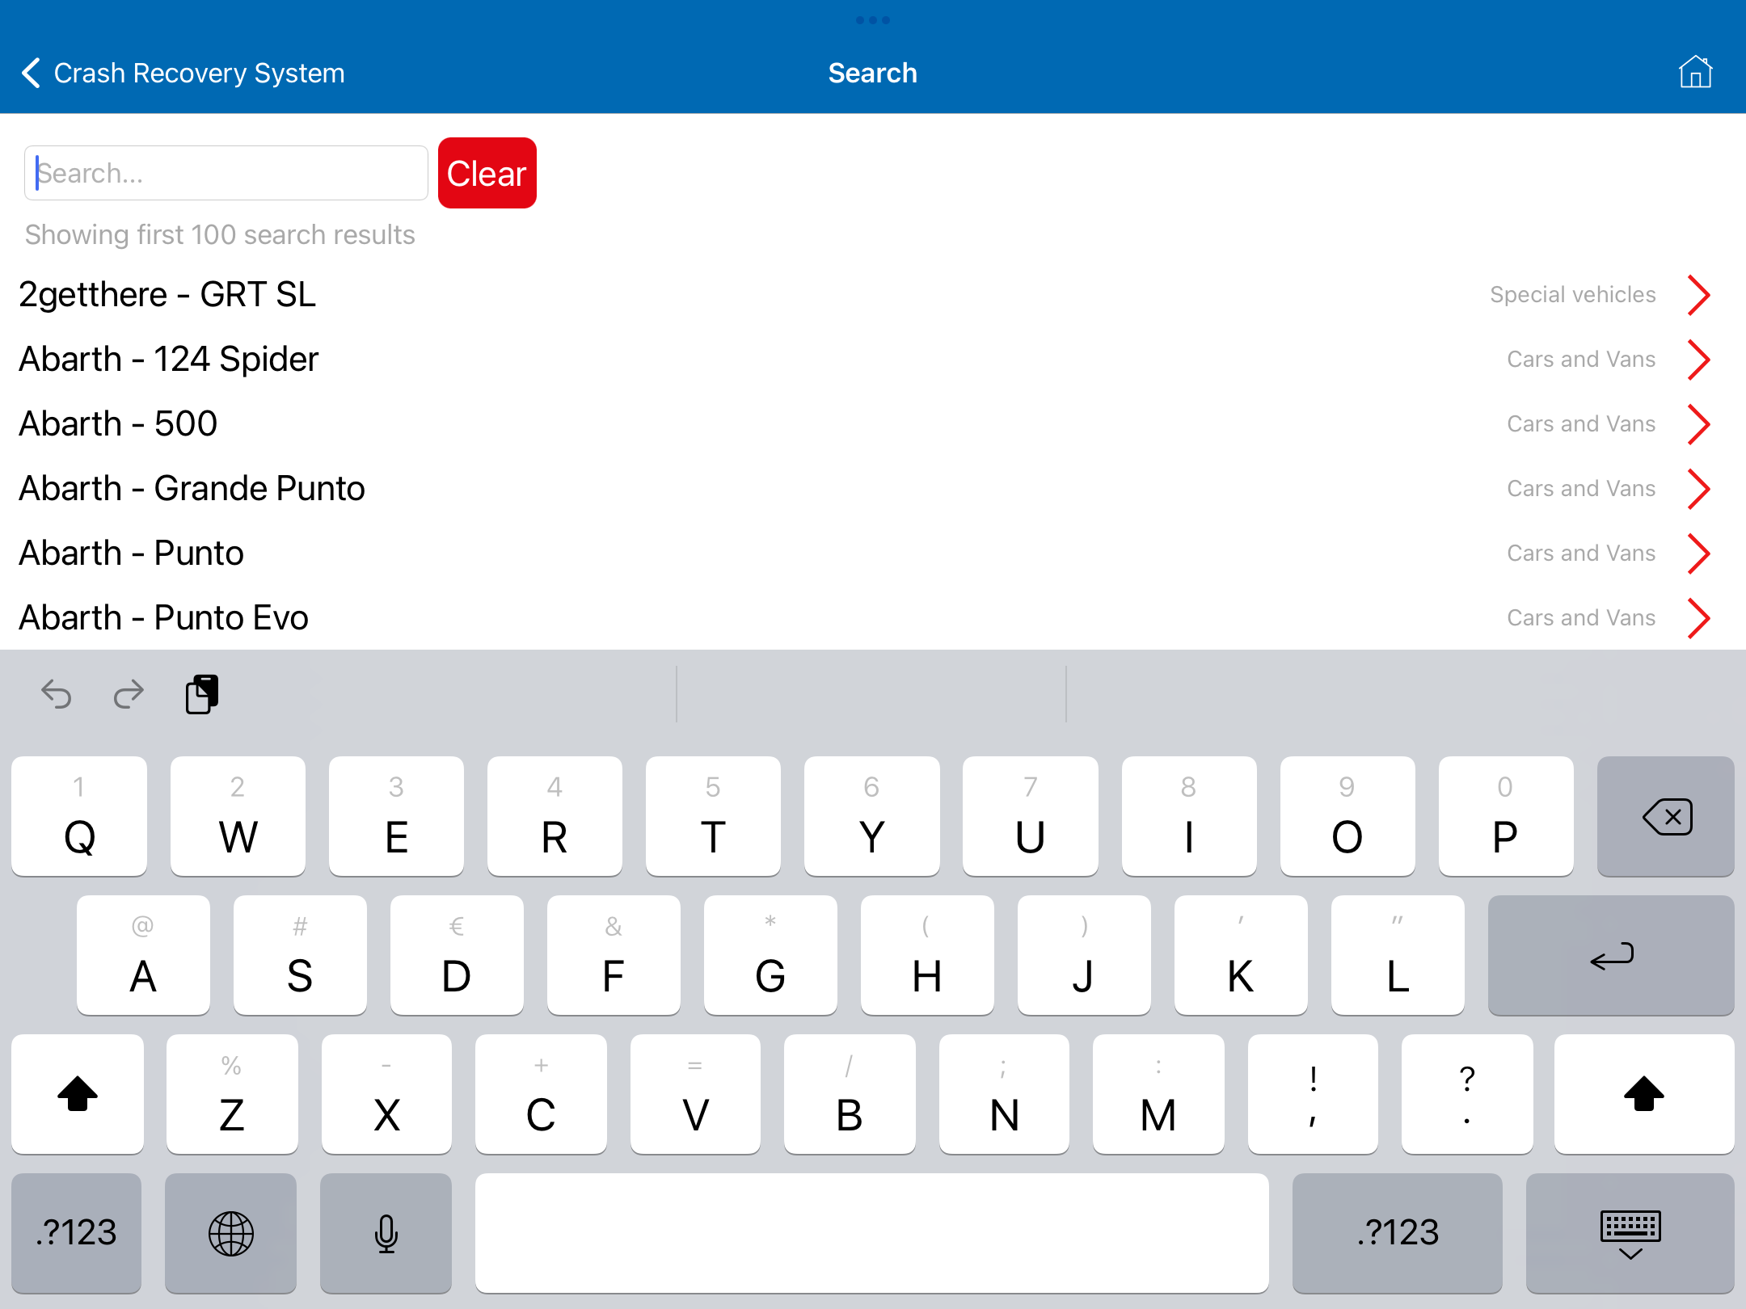Tap the M key
Viewport: 1746px width, 1309px height.
tap(1158, 1094)
